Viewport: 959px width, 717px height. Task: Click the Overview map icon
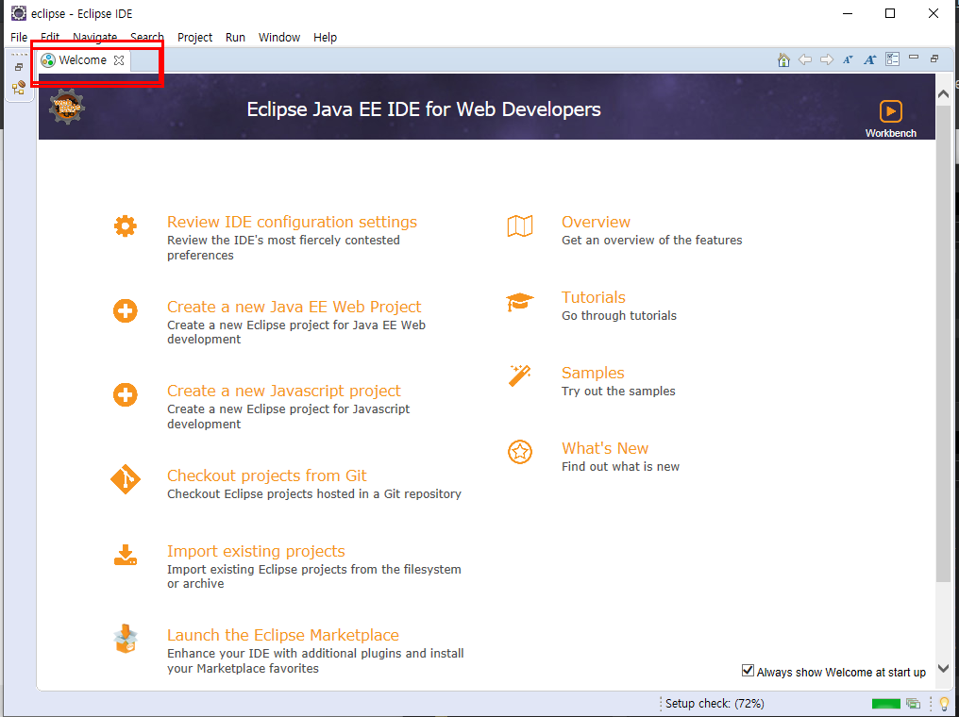[x=520, y=226]
